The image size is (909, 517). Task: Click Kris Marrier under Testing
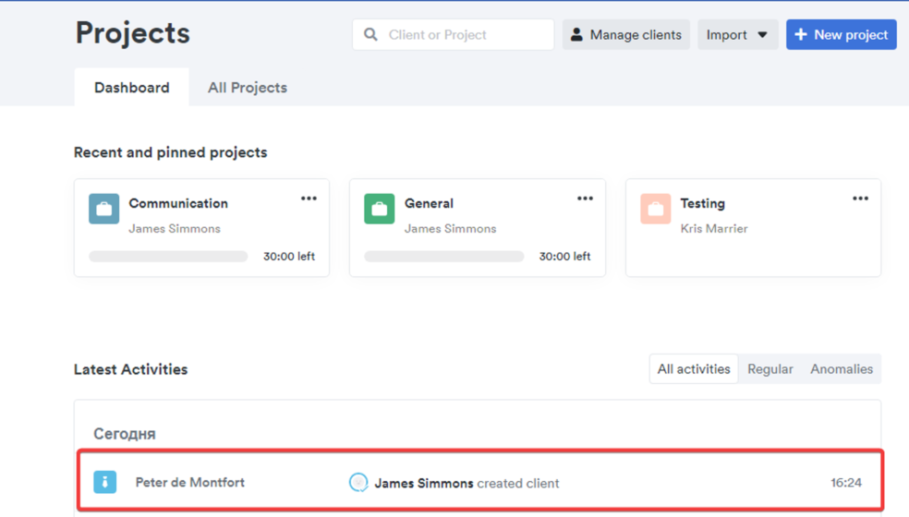click(x=714, y=228)
